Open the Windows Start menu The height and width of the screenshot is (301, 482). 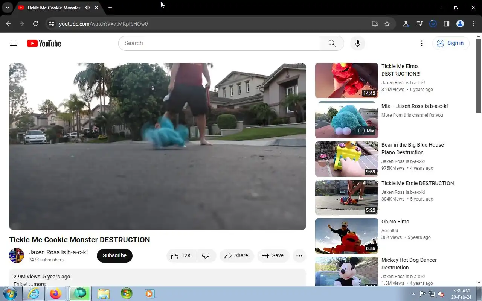pyautogui.click(x=10, y=293)
